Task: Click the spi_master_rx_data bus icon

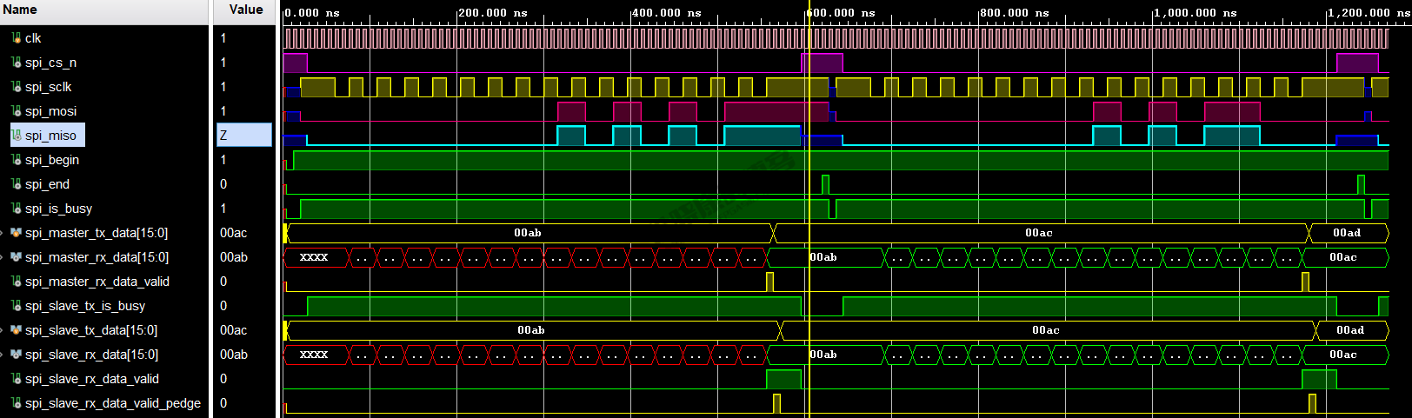Action: [x=17, y=257]
